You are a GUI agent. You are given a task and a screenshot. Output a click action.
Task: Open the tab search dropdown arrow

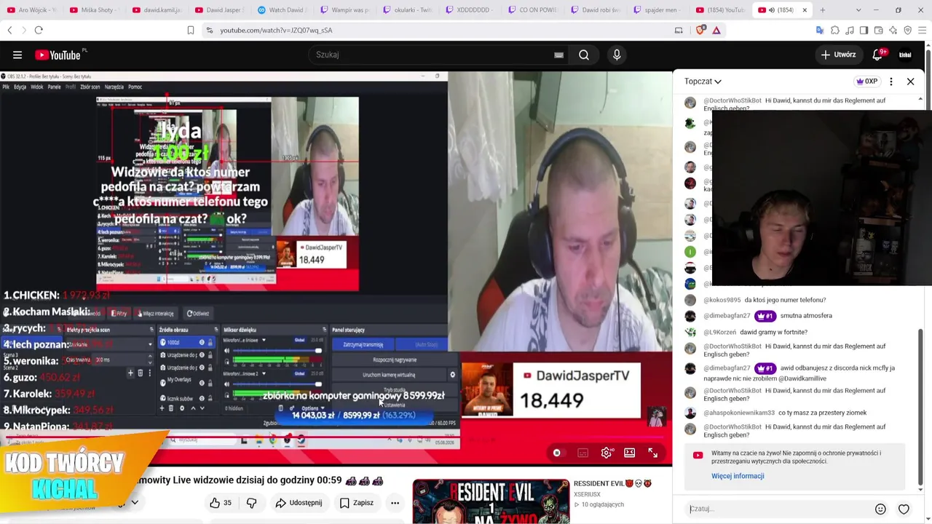858,10
